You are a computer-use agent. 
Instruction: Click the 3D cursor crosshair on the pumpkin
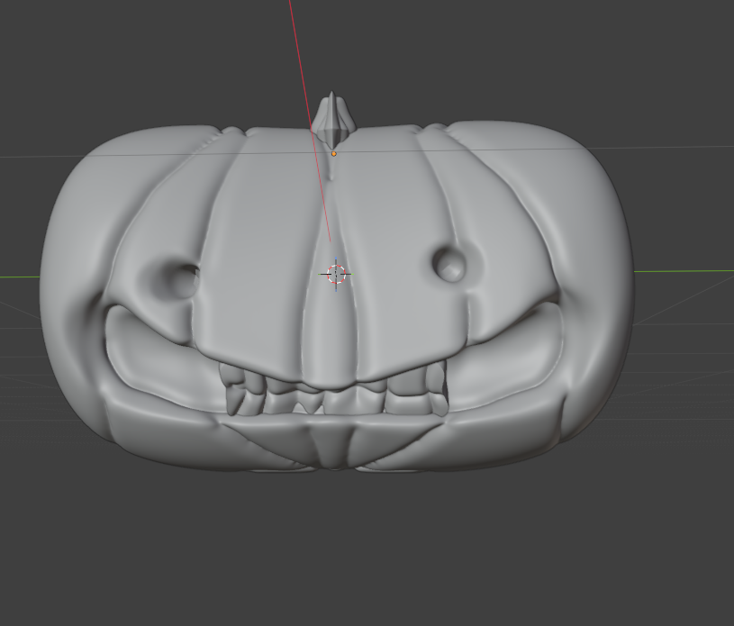(336, 275)
